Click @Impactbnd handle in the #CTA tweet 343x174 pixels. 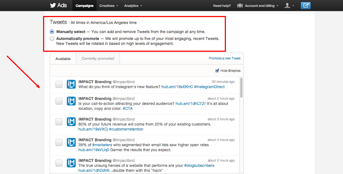(123, 99)
